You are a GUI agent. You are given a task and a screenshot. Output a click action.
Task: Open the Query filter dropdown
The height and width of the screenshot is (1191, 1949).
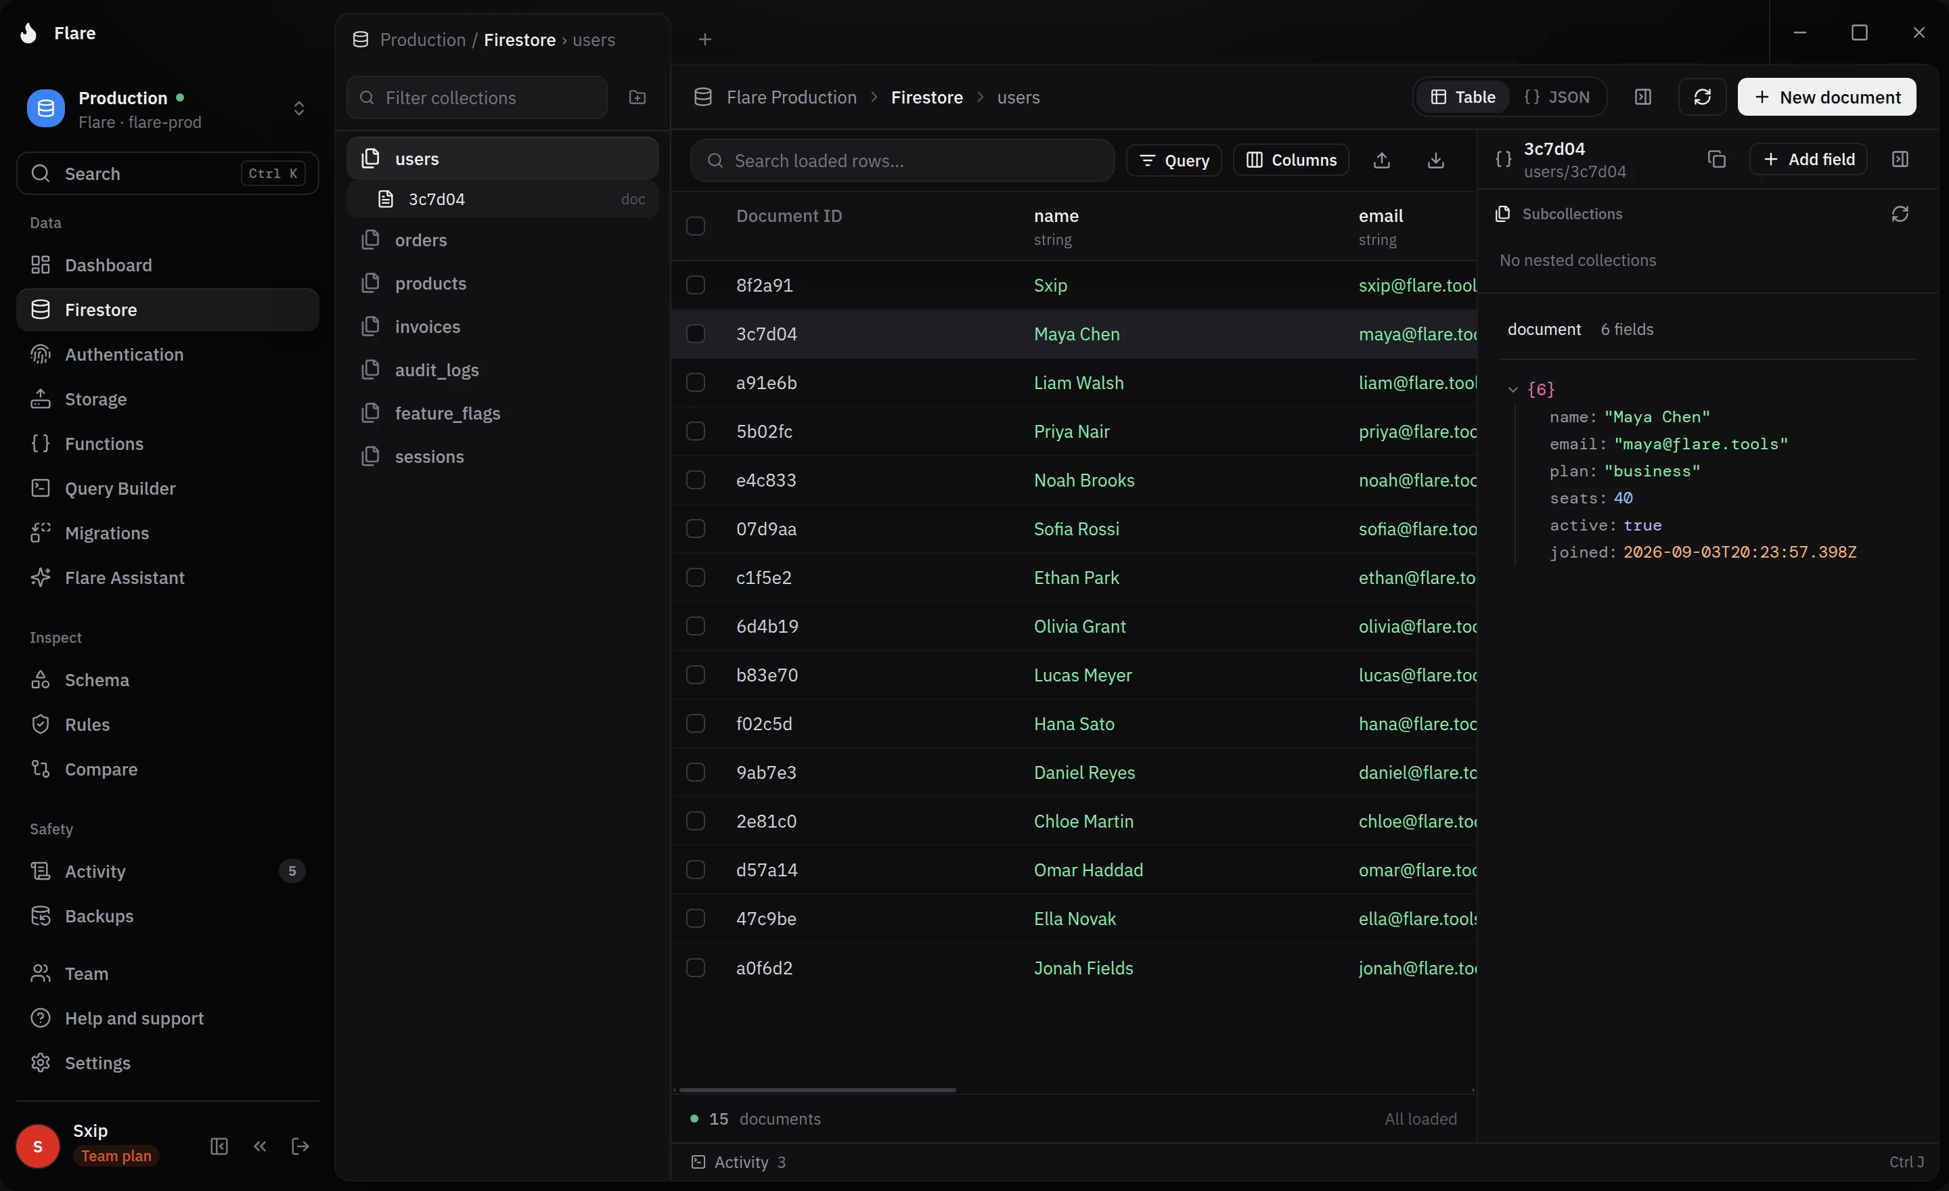(1174, 160)
